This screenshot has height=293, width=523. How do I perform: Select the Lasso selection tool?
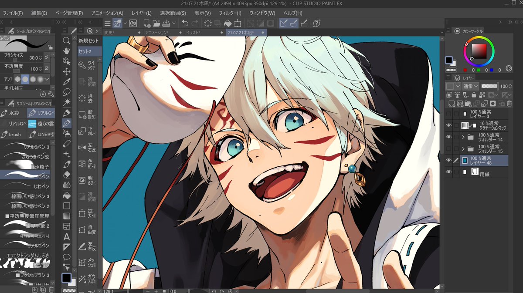tap(67, 92)
